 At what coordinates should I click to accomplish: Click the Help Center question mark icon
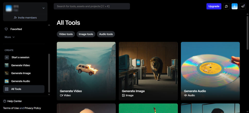click(x=5, y=101)
